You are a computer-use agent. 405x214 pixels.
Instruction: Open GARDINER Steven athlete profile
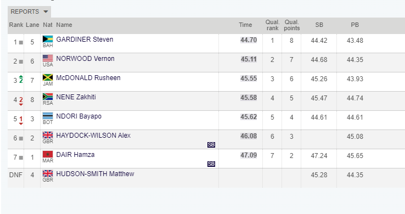[x=85, y=40]
